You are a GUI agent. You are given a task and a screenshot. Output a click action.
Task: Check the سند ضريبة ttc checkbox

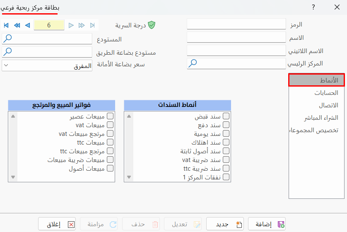(226, 168)
